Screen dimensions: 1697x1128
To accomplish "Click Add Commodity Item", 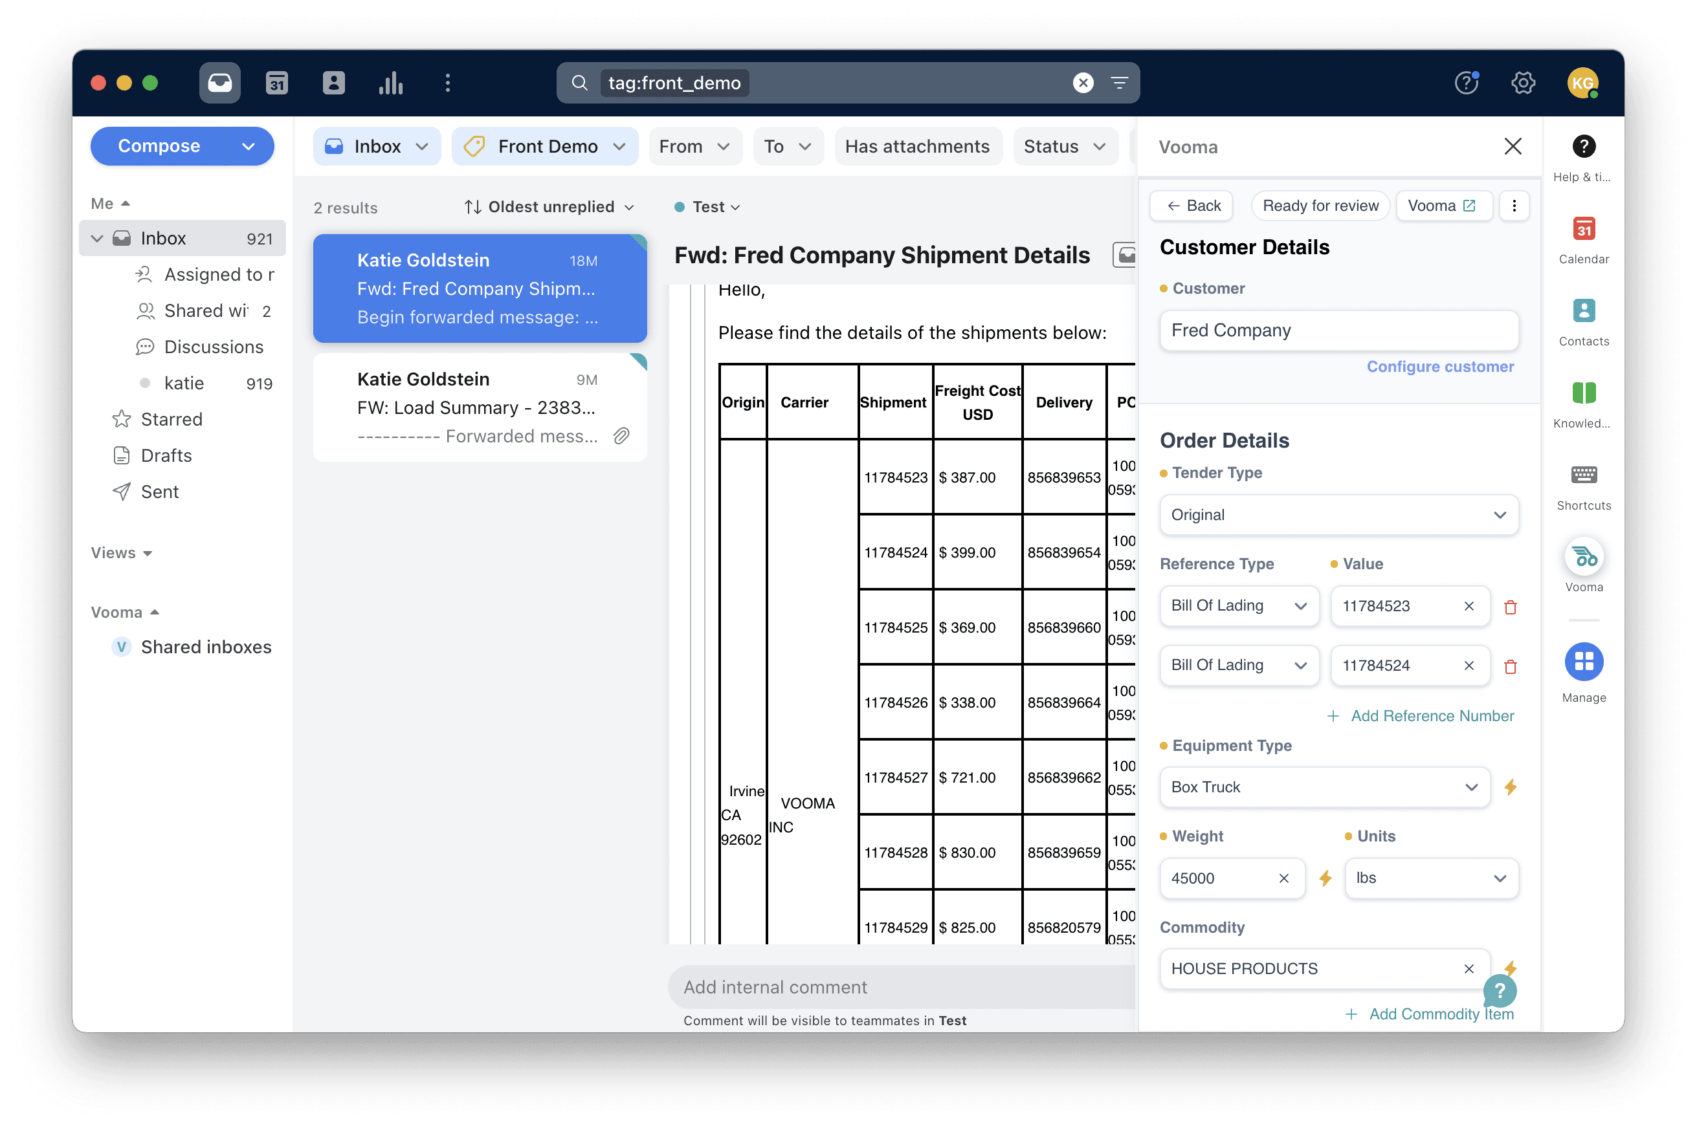I will pyautogui.click(x=1428, y=1014).
